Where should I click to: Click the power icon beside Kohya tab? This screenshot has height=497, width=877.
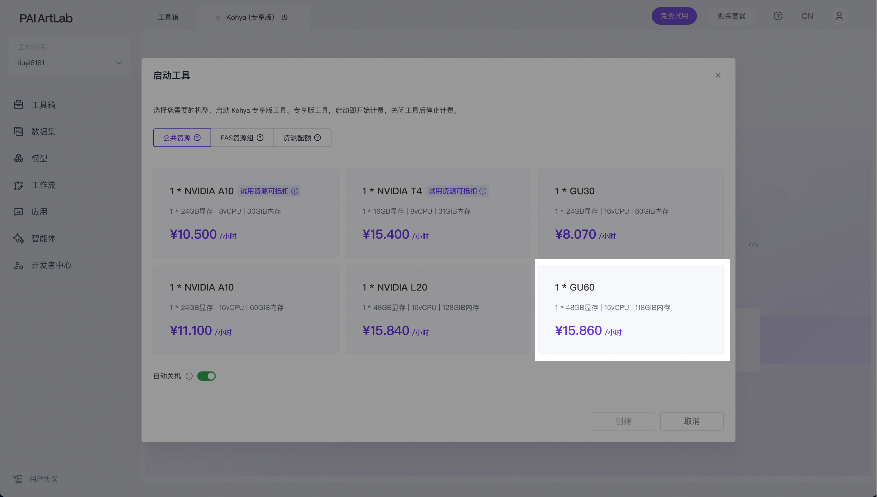pos(285,17)
